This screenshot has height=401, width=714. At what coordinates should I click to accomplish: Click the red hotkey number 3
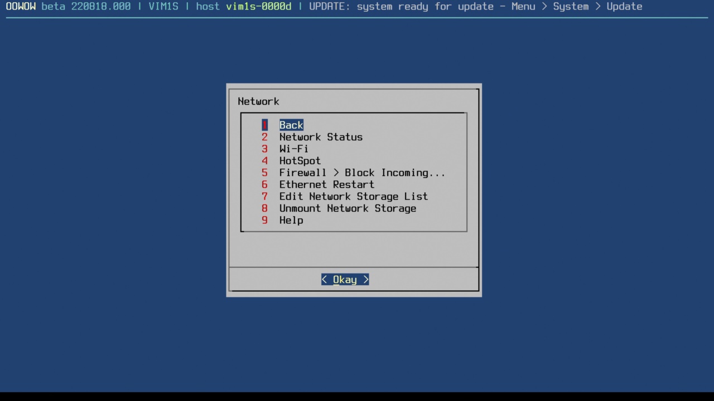[x=264, y=149]
